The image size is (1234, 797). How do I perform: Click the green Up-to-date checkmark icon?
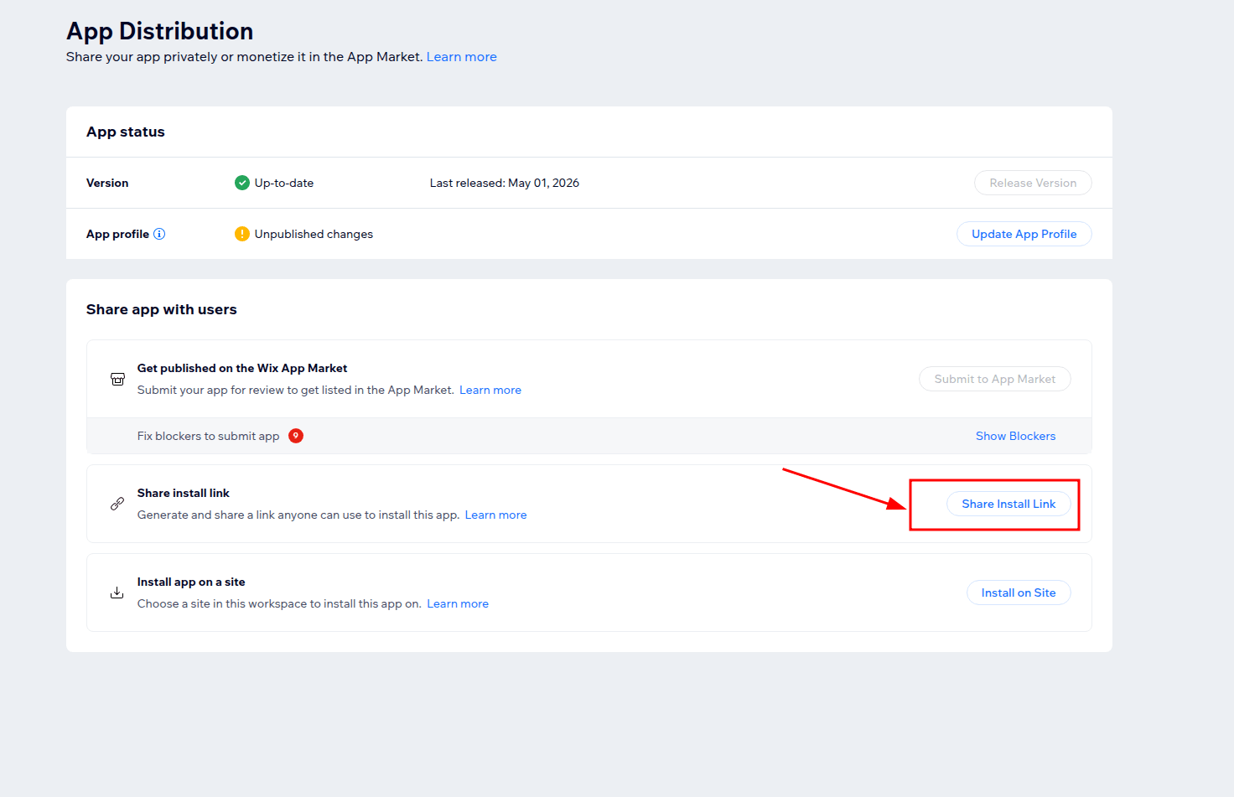pyautogui.click(x=242, y=183)
